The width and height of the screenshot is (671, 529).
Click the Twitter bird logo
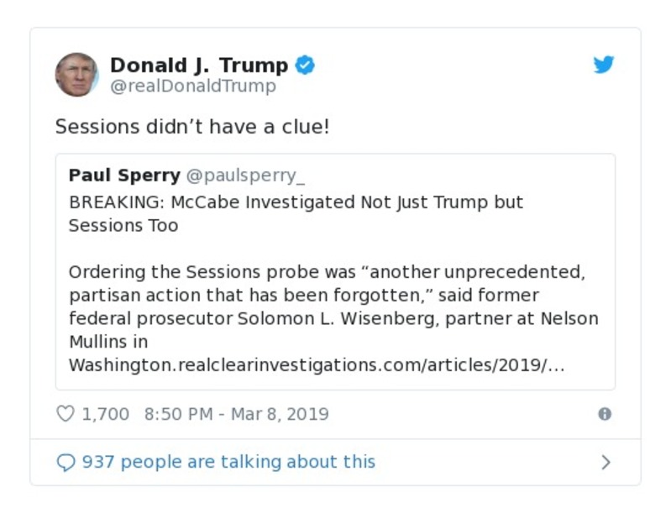click(604, 65)
